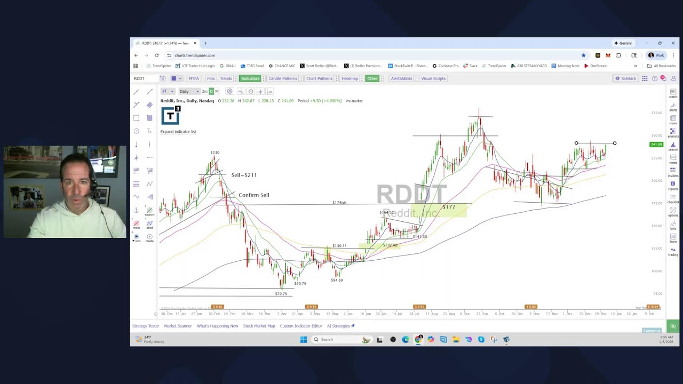Expand indicator list
Image resolution: width=683 pixels, height=384 pixels.
(x=178, y=132)
